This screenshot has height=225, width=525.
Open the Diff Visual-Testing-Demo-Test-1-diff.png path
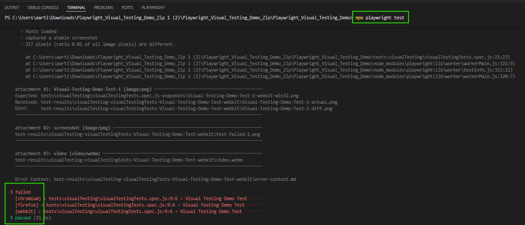pos(186,109)
